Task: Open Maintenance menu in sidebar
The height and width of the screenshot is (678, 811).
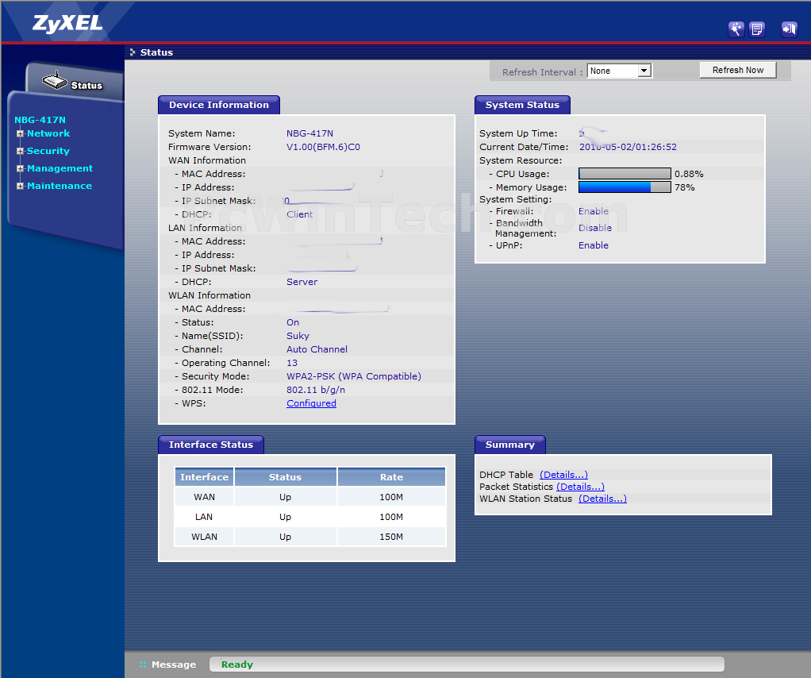Action: pyautogui.click(x=60, y=186)
